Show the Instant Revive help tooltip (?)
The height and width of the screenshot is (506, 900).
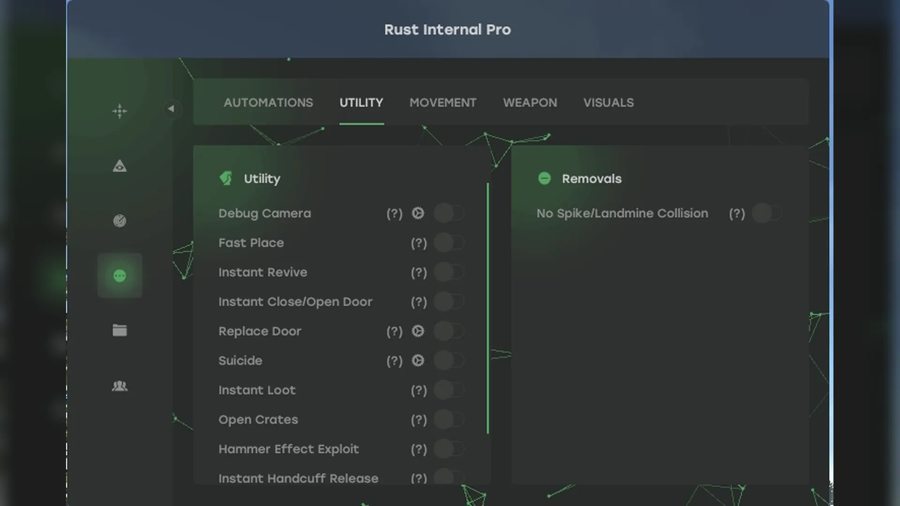[x=419, y=273]
